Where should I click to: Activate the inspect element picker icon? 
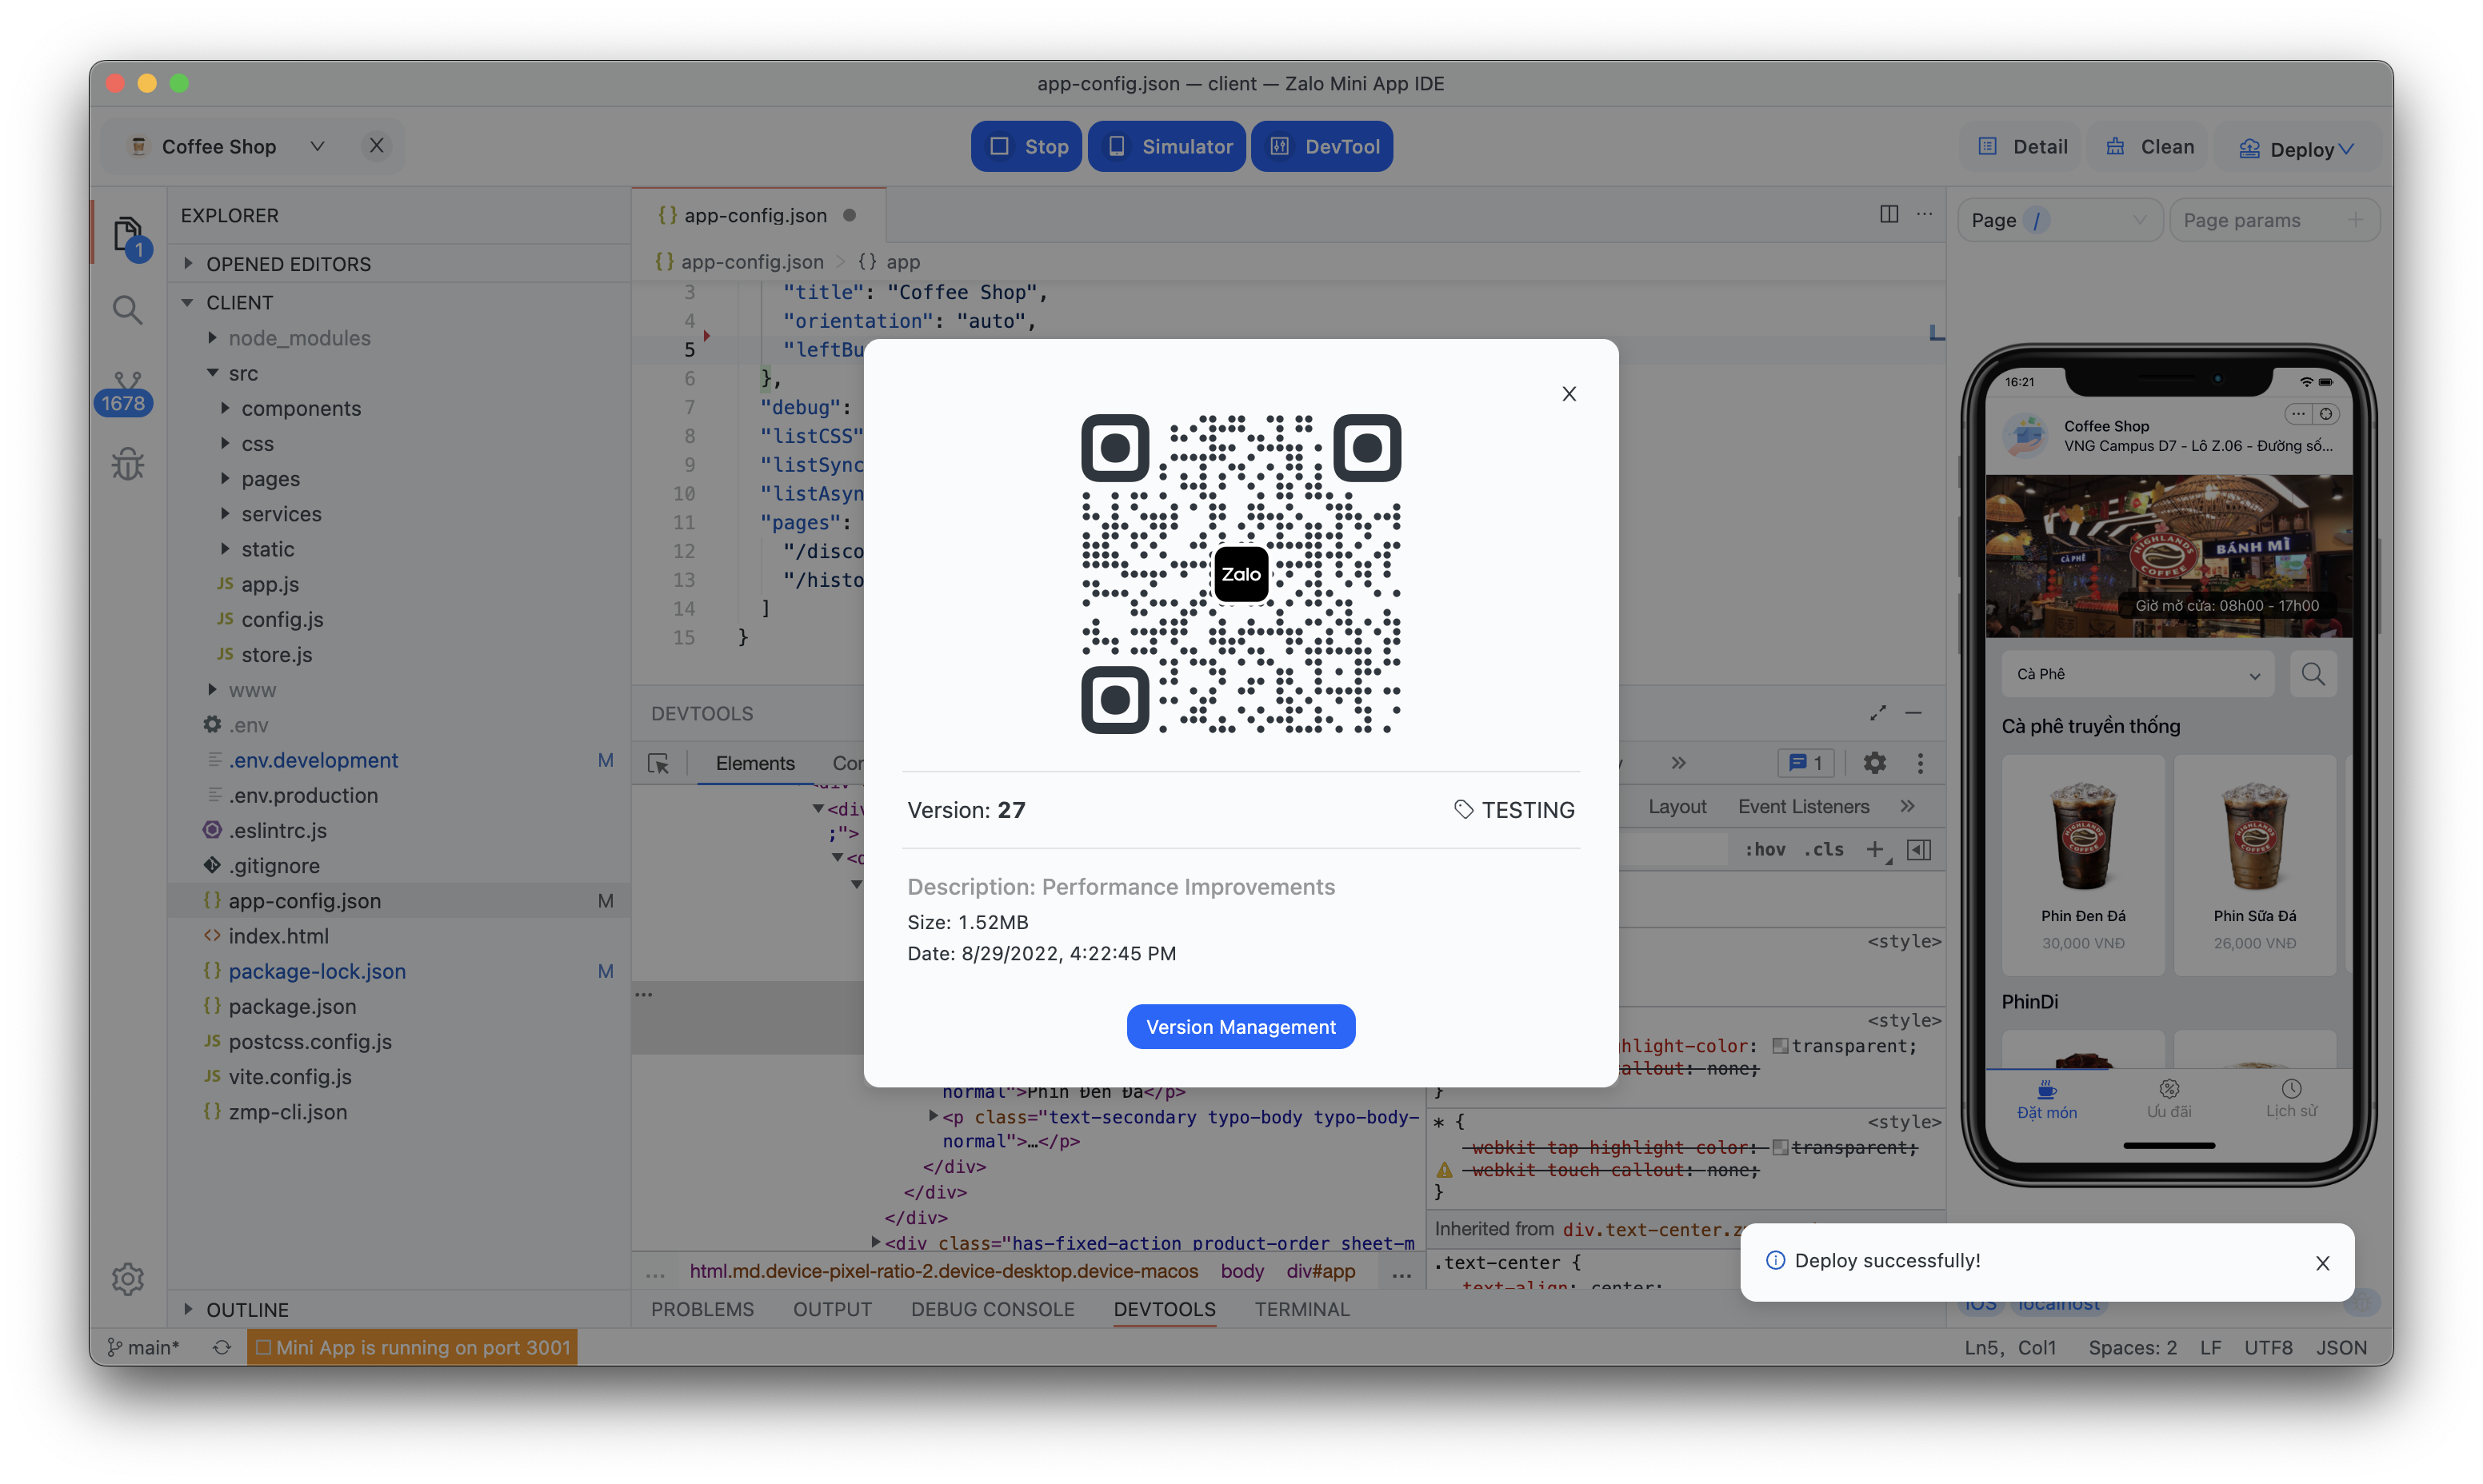(x=658, y=763)
